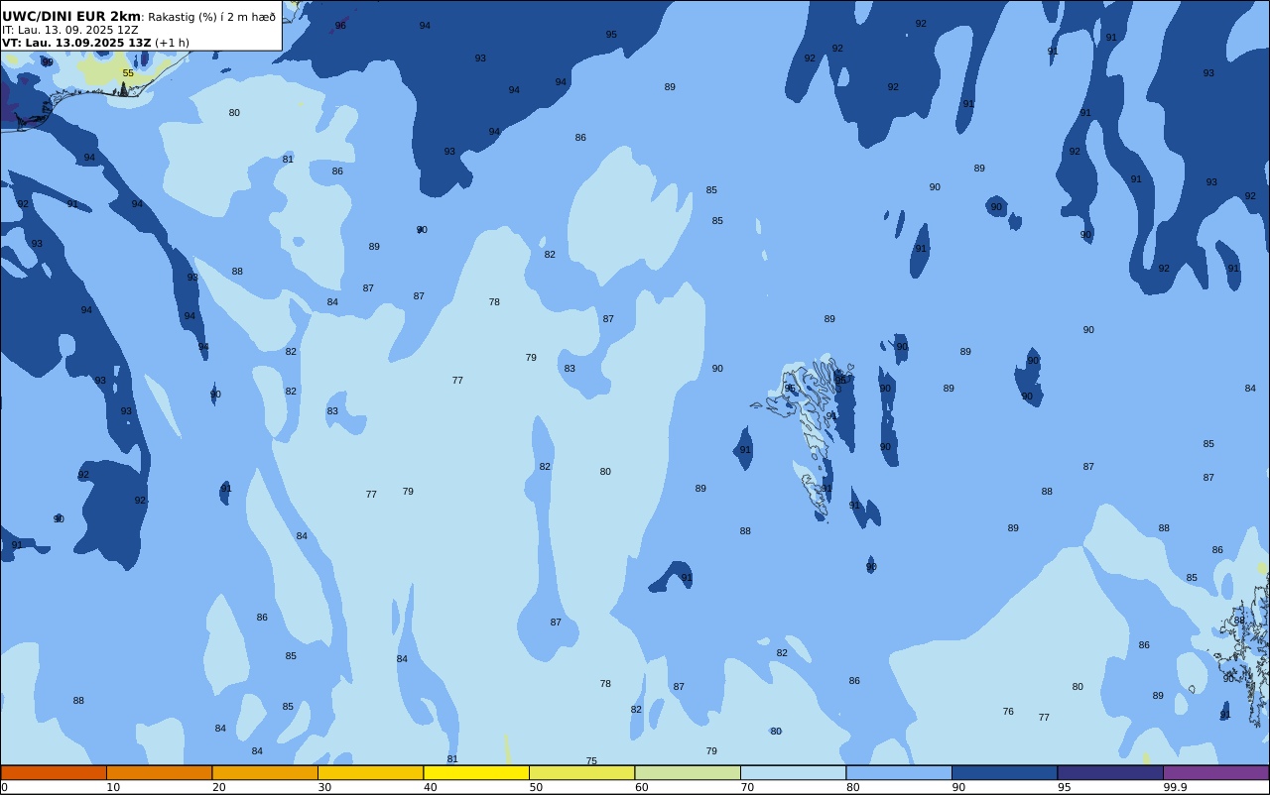
Task: Select the 80–90 medium blue legend swatch
Action: [x=899, y=772]
